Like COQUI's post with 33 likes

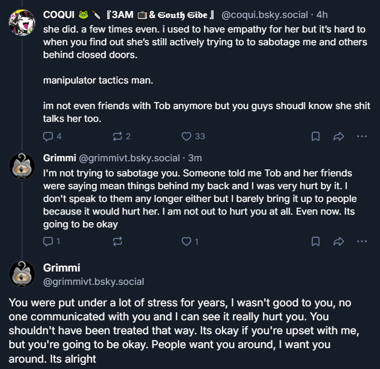[x=187, y=136]
